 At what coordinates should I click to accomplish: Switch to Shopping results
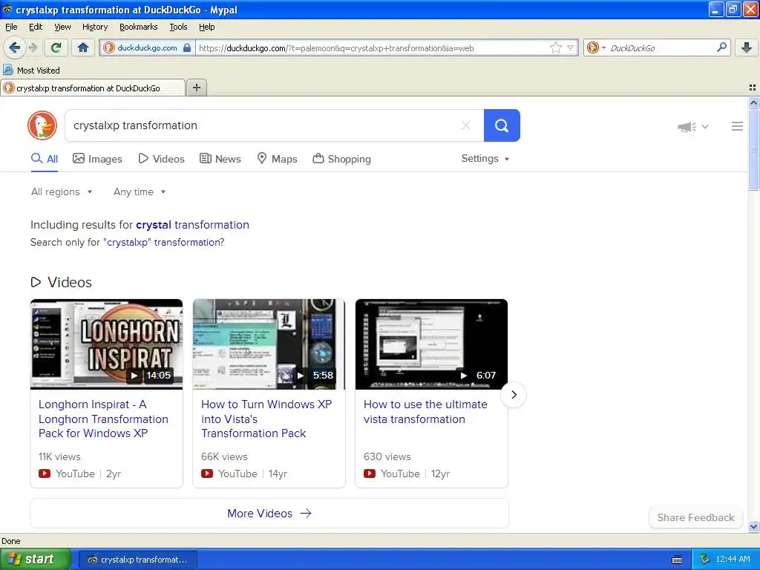pos(341,159)
